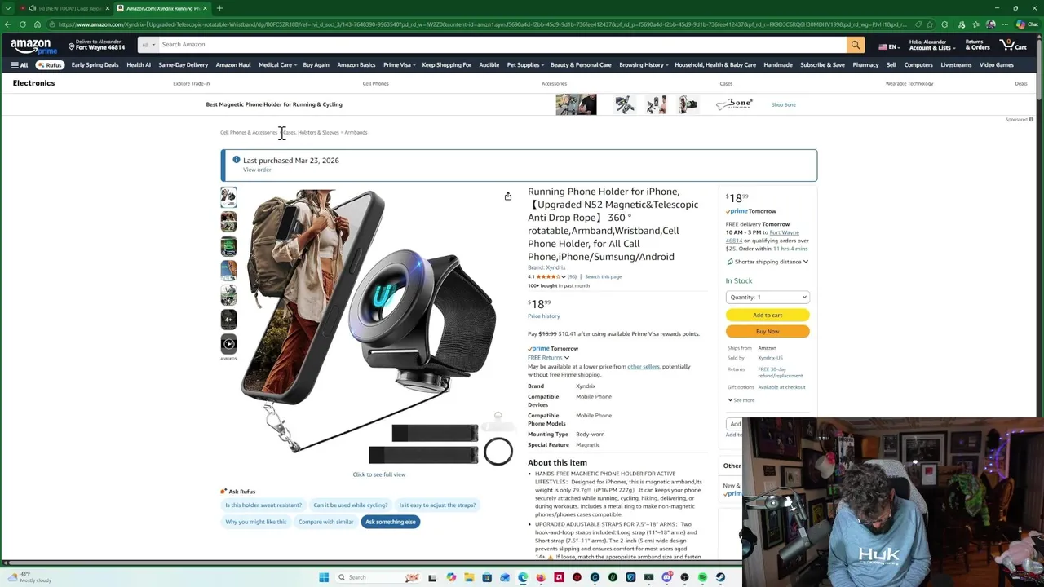Open Amazon Basics in nav bar
This screenshot has height=587, width=1044.
(356, 65)
